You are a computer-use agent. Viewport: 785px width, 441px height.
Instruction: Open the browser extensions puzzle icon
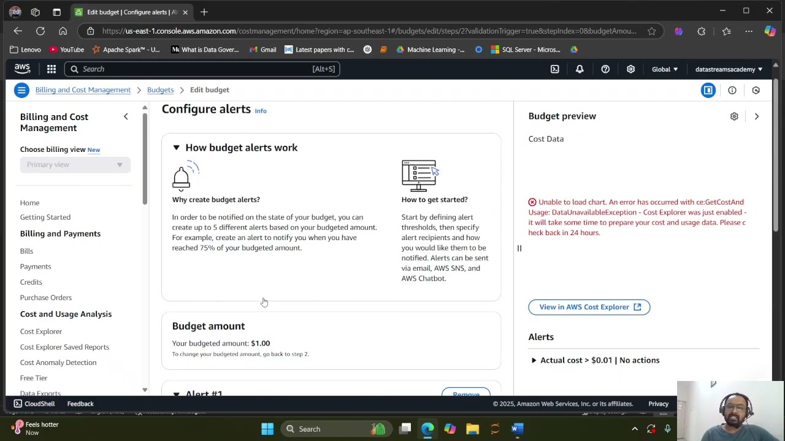pyautogui.click(x=701, y=31)
